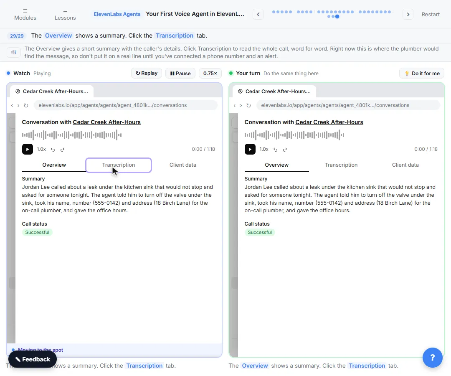Click Successful status badge in Watch panel
Screen dimensions: 451x376
[37, 232]
